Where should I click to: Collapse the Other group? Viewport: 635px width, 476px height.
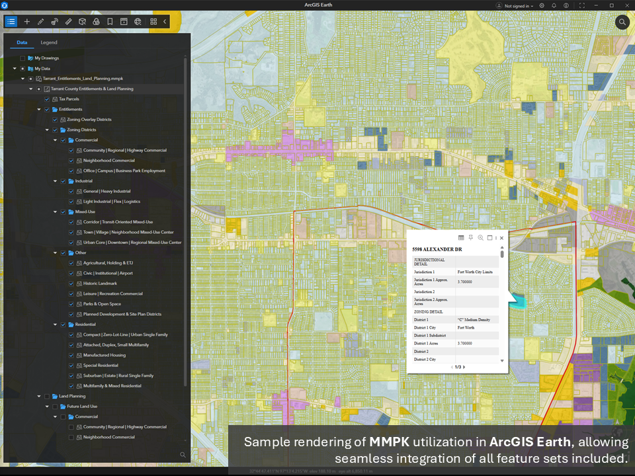(55, 253)
